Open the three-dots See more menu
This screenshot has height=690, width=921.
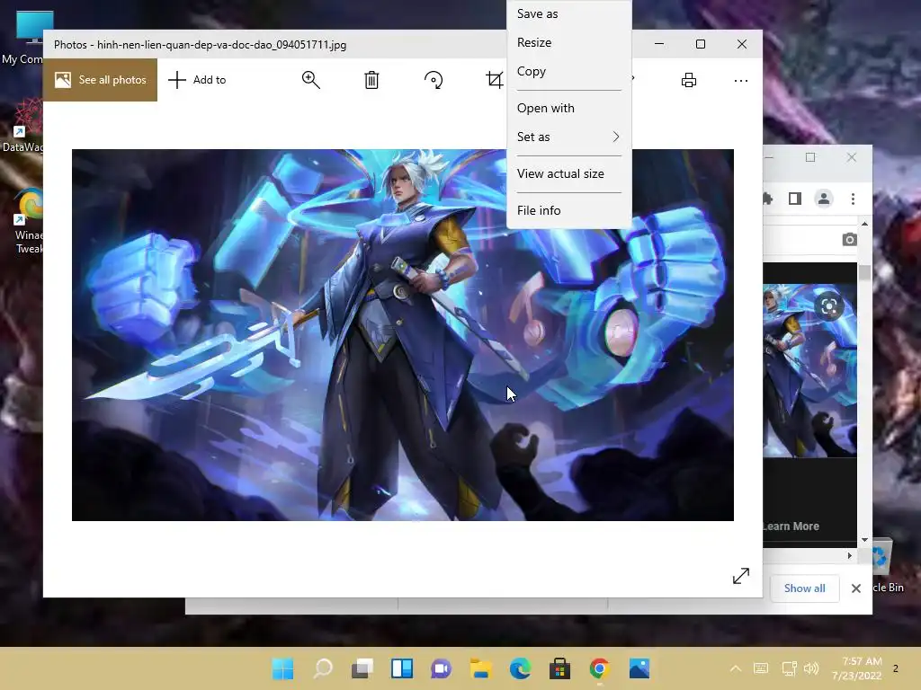[x=741, y=80]
